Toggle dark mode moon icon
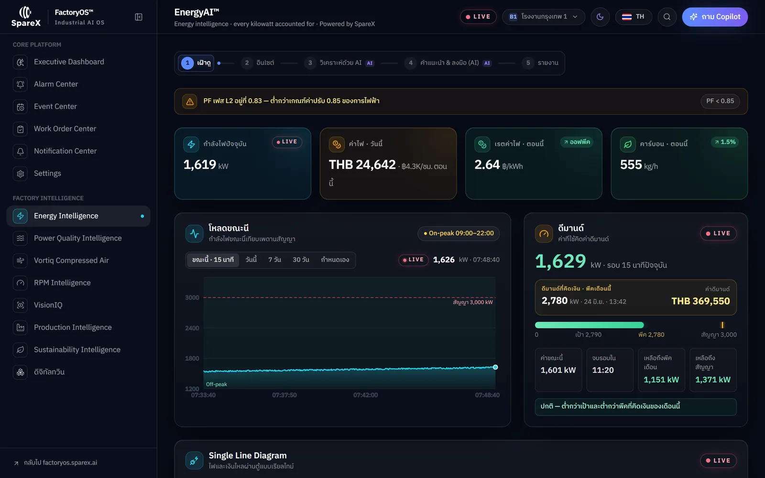 [x=600, y=17]
